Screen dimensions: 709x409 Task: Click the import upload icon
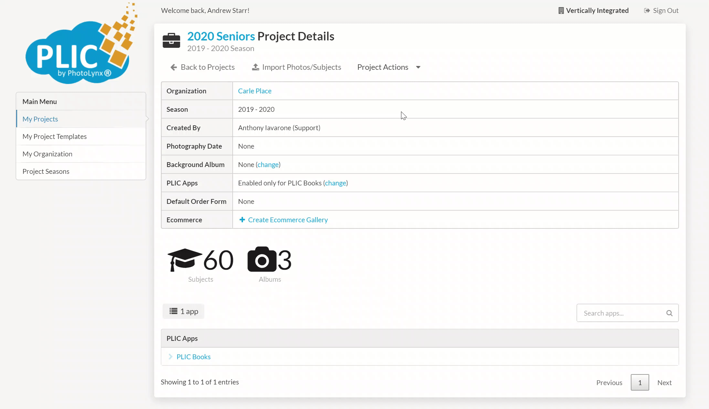[x=255, y=67]
